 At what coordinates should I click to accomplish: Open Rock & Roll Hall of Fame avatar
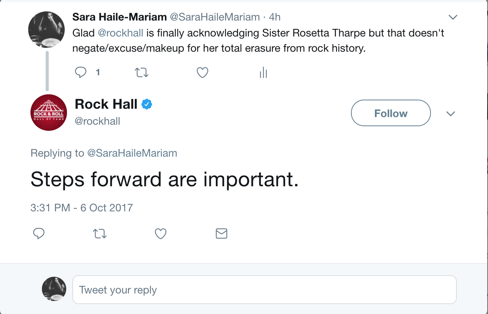(48, 113)
